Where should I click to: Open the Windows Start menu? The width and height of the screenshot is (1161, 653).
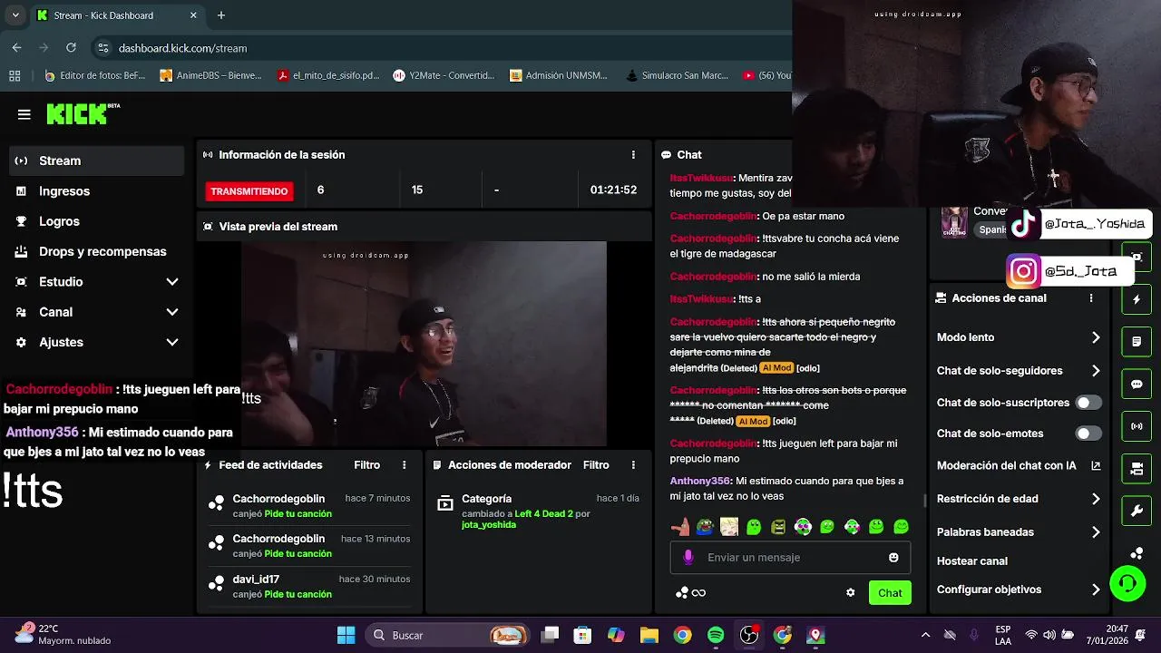(346, 636)
